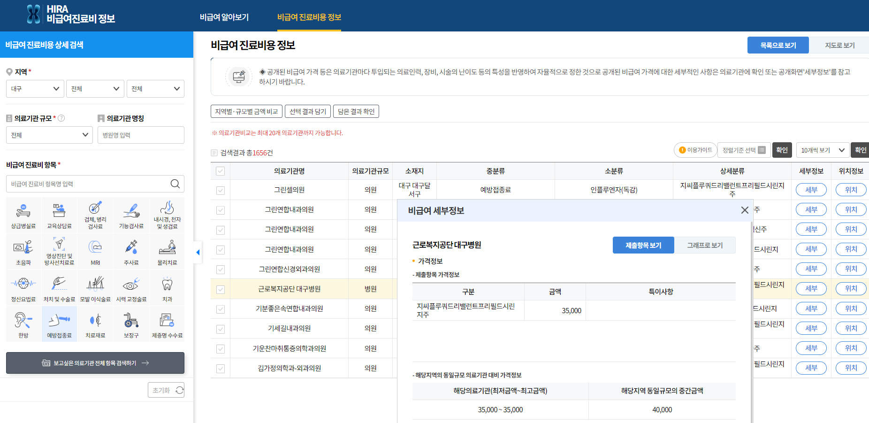Select the 상급병실료 category icon
Viewport: 869px width, 423px height.
(x=23, y=215)
